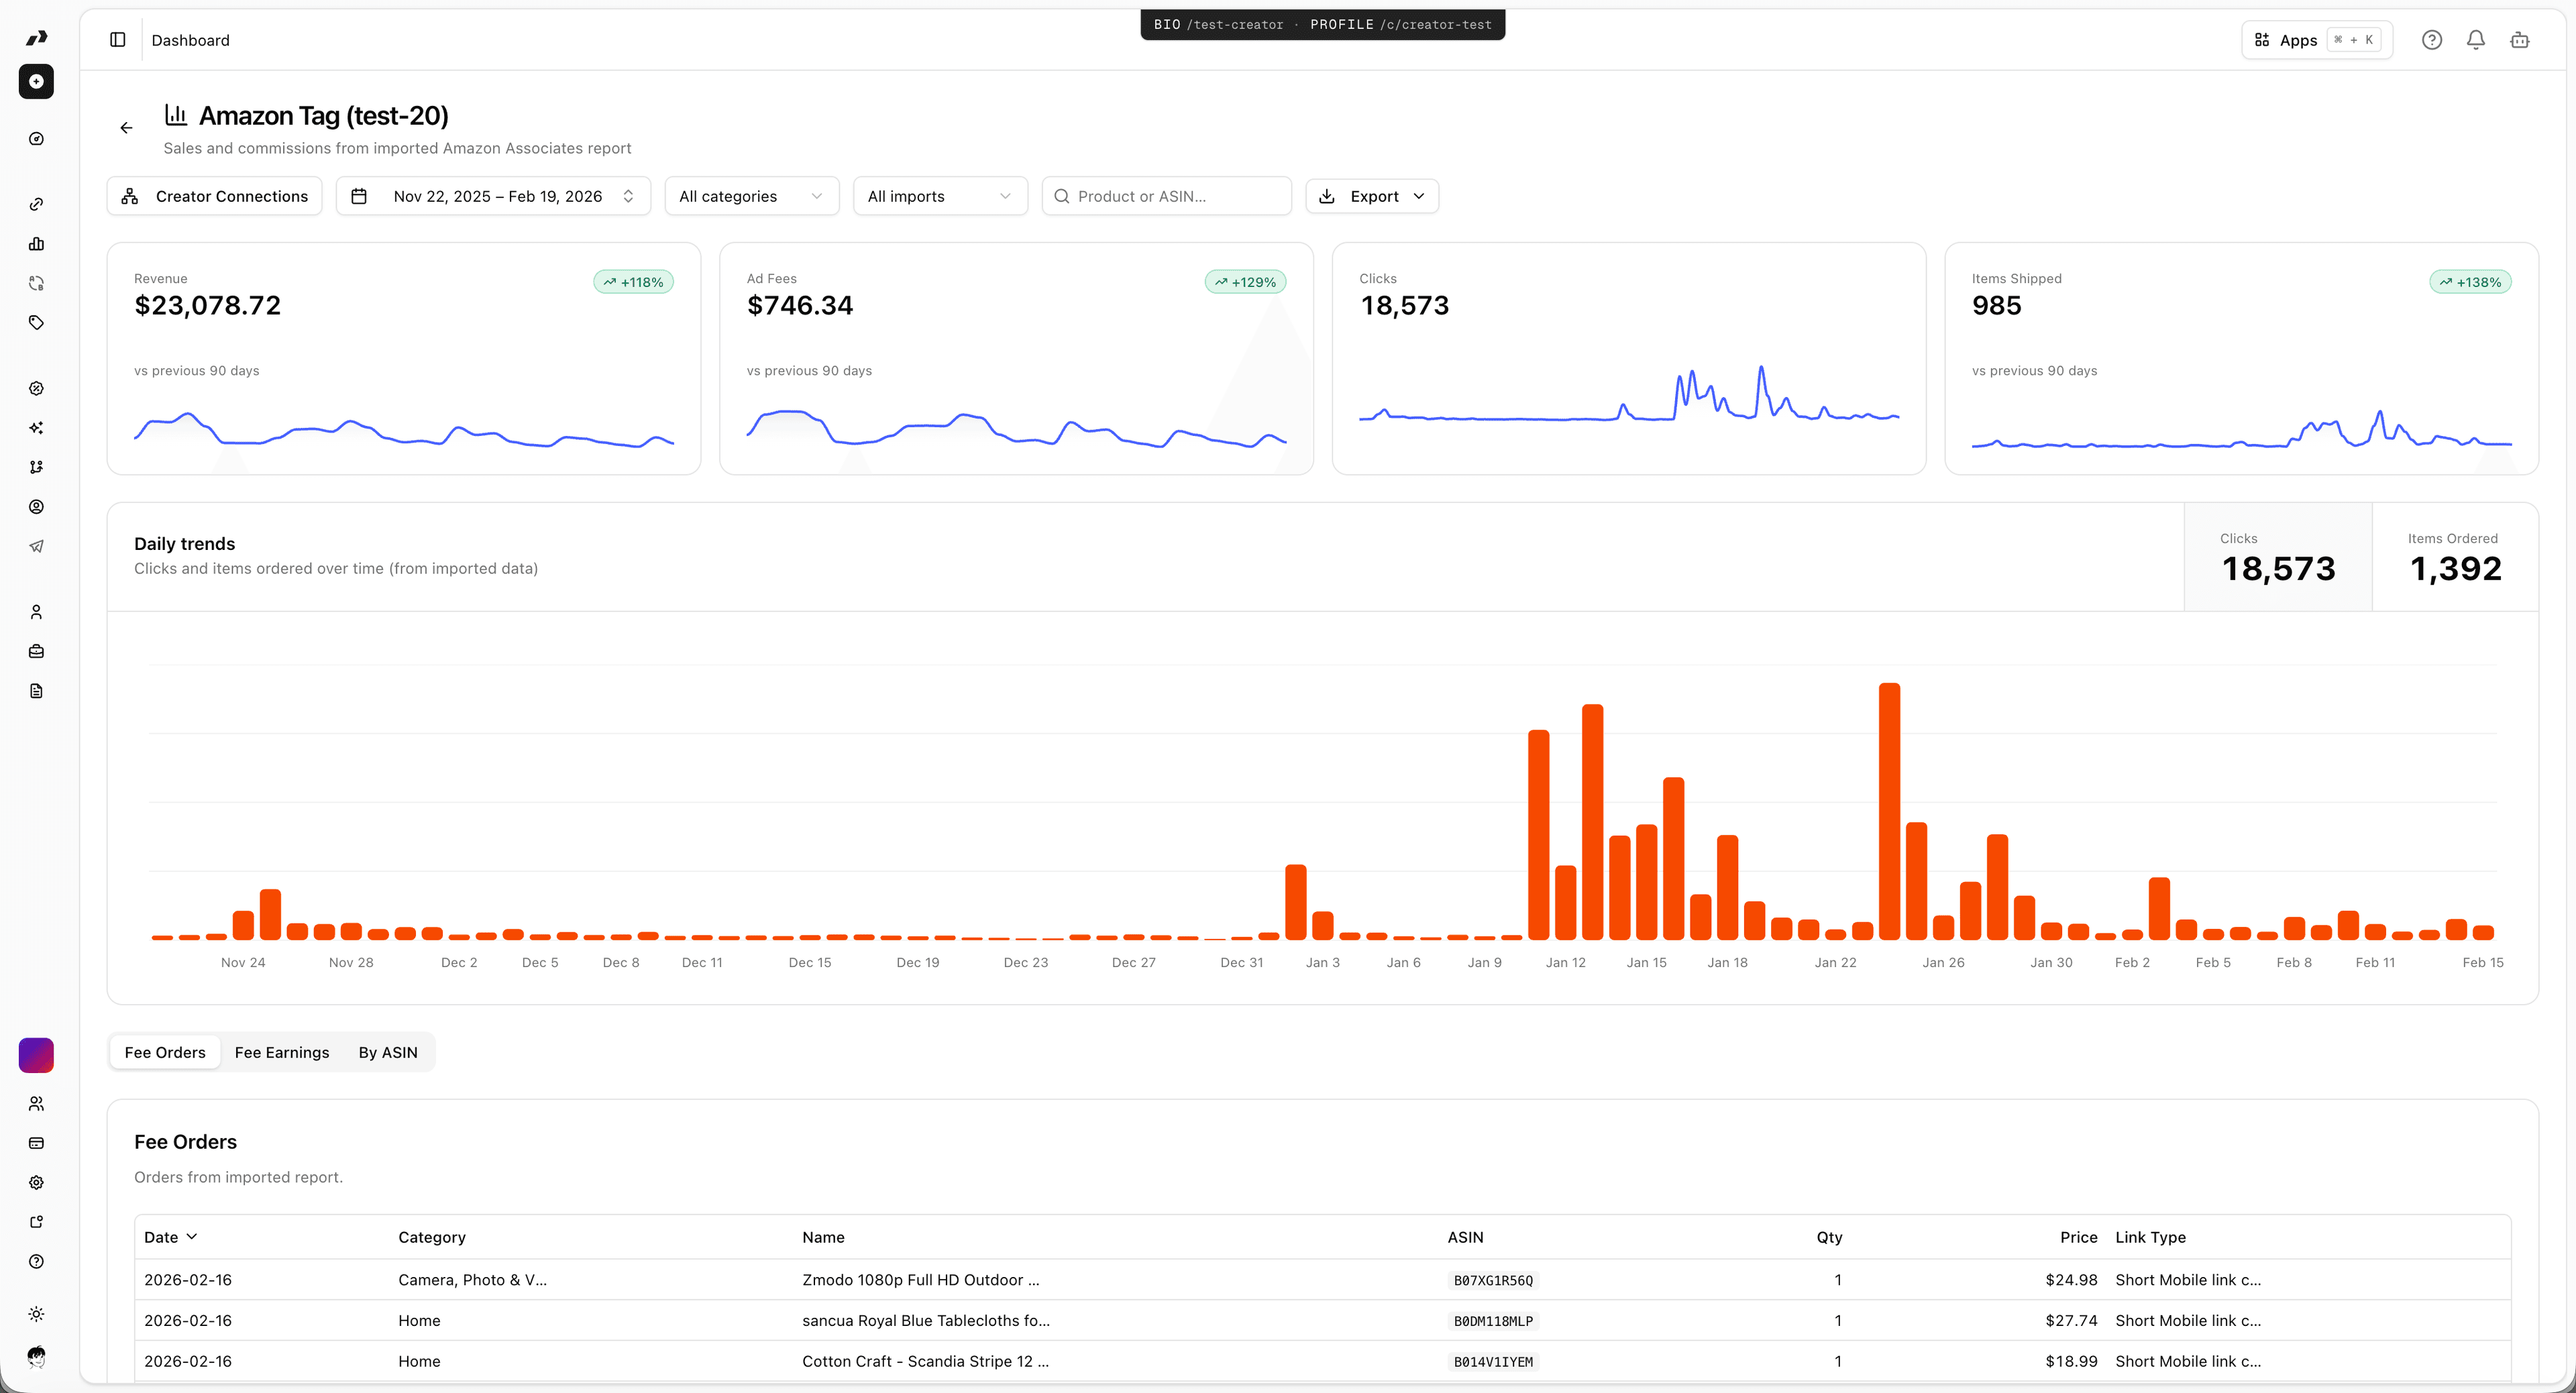Select the By ASIN tab
The width and height of the screenshot is (2576, 1393).
387,1052
